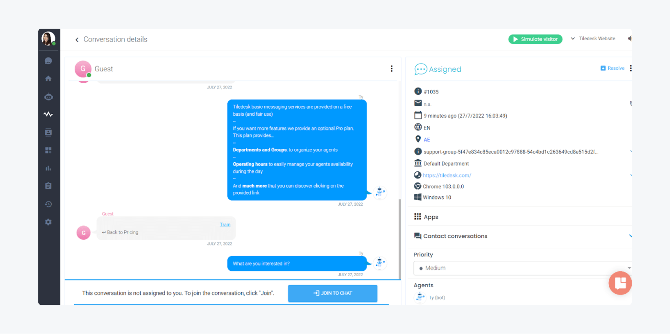Click the location pin icon
Viewport: 670px width, 334px height.
tap(418, 139)
